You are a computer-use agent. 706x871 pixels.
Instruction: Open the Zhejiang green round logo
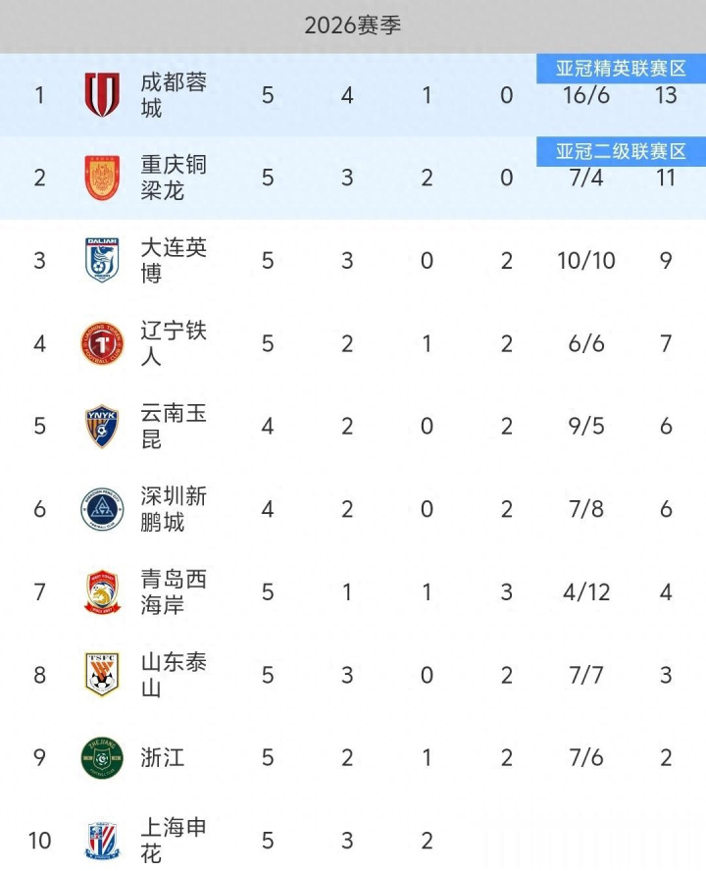102,757
